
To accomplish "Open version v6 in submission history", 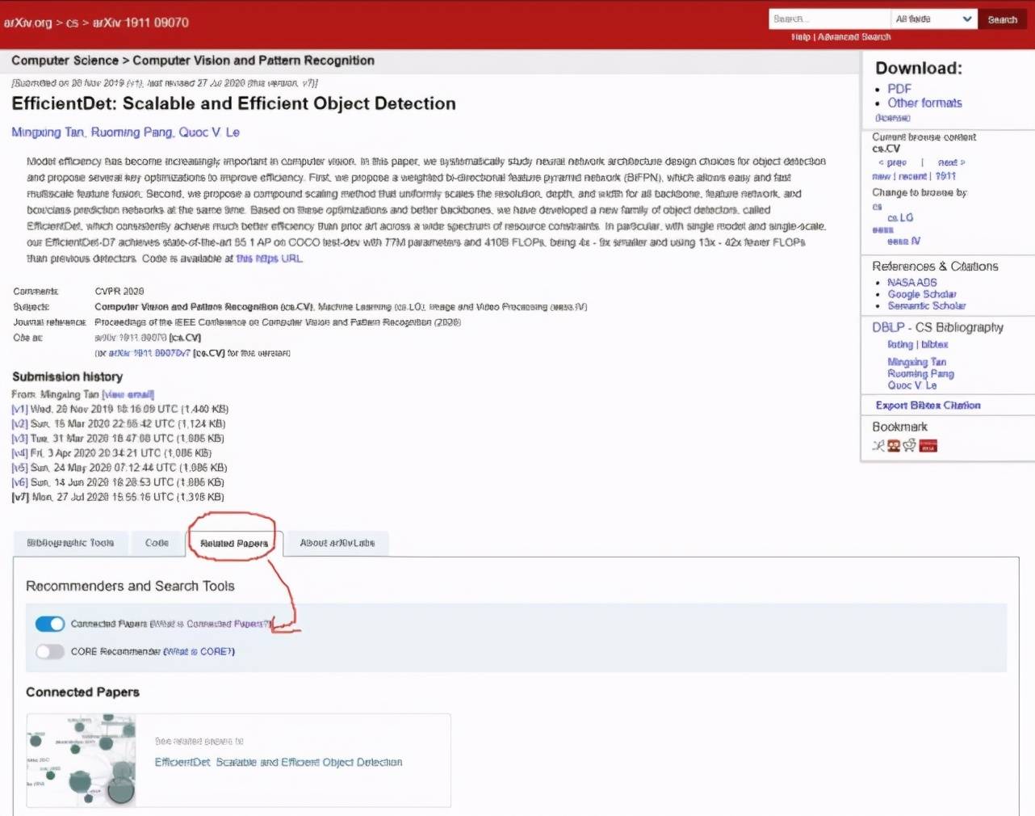I will [19, 482].
